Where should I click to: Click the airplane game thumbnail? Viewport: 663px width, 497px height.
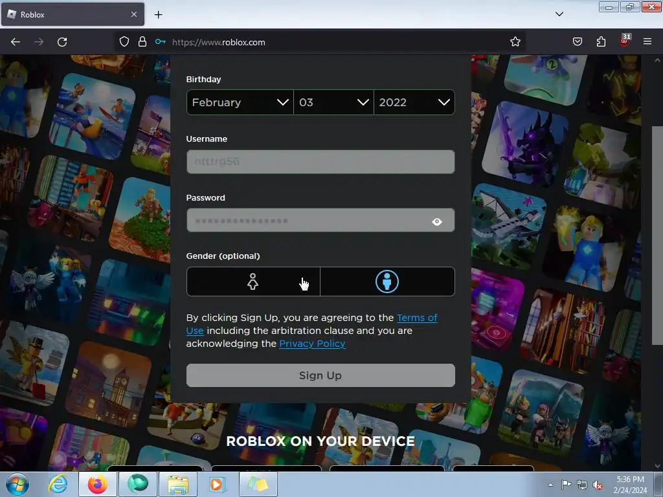click(x=509, y=226)
